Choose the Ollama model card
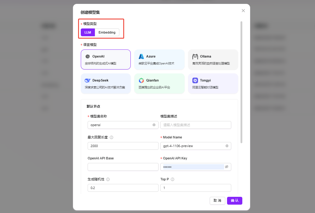 (213, 60)
